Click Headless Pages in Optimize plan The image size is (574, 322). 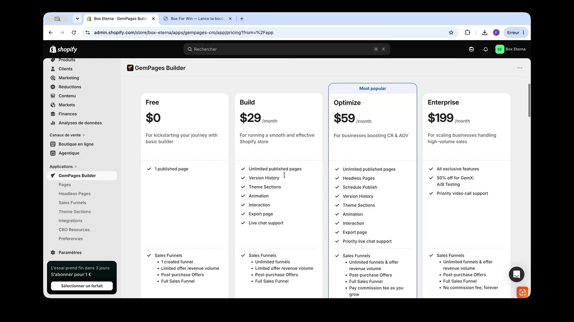(x=358, y=178)
